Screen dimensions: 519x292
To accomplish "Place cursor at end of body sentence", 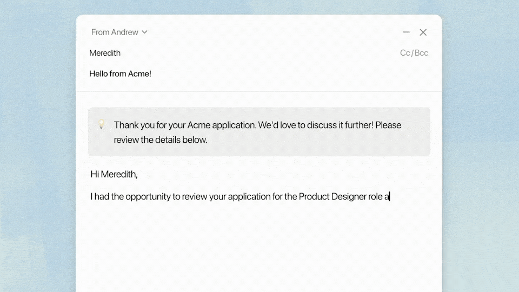I will click(390, 197).
